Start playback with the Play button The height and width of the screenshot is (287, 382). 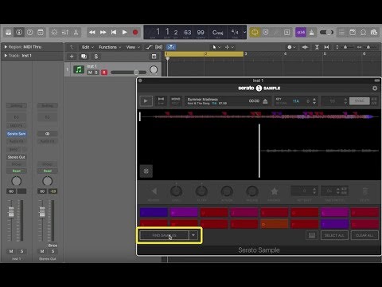124,33
